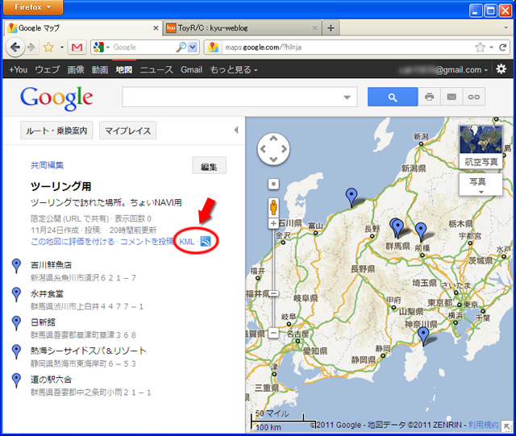Click the map pan control compass

tap(273, 149)
